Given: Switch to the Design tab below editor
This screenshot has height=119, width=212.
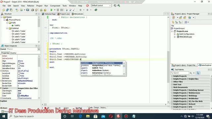Looking at the screenshot, I should coord(96,107).
